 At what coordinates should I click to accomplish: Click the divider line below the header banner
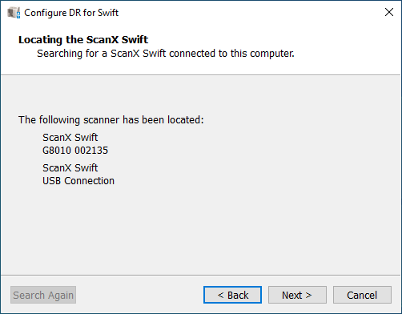click(x=201, y=75)
